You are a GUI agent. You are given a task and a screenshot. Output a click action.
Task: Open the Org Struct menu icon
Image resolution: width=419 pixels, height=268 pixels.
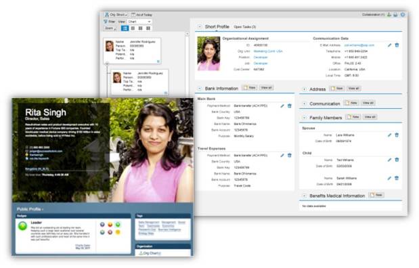click(107, 14)
